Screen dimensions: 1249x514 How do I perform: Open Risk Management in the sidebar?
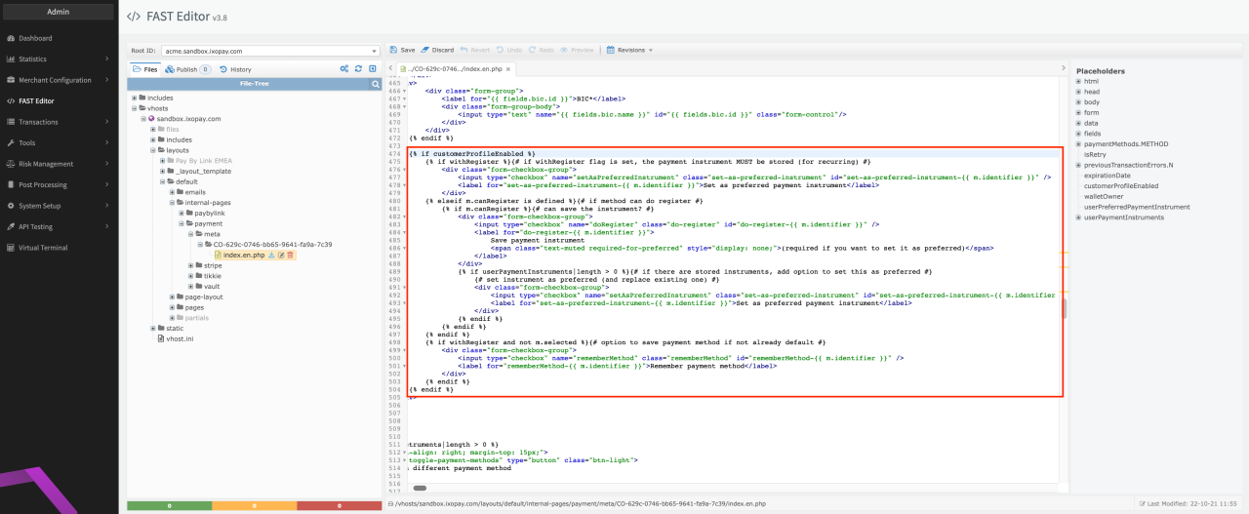click(46, 164)
